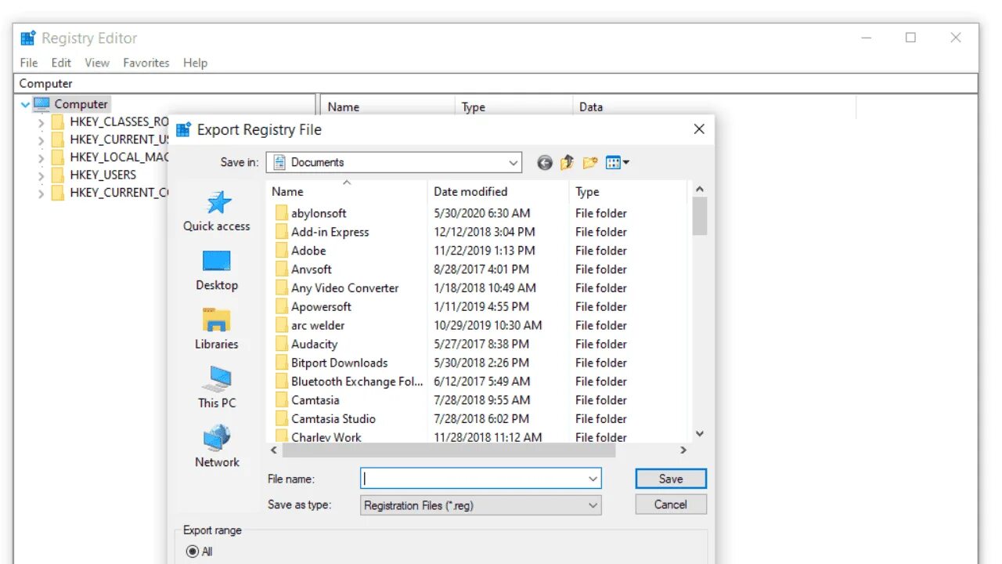Open the Edit menu
Image resolution: width=1002 pixels, height=564 pixels.
pos(61,63)
